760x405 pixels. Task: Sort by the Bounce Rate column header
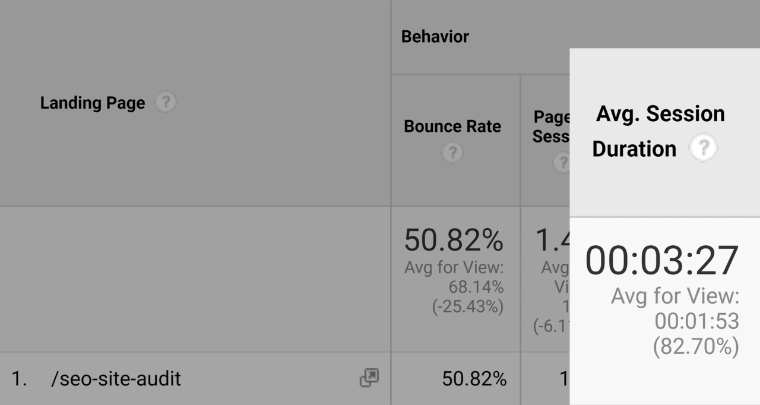click(x=452, y=126)
